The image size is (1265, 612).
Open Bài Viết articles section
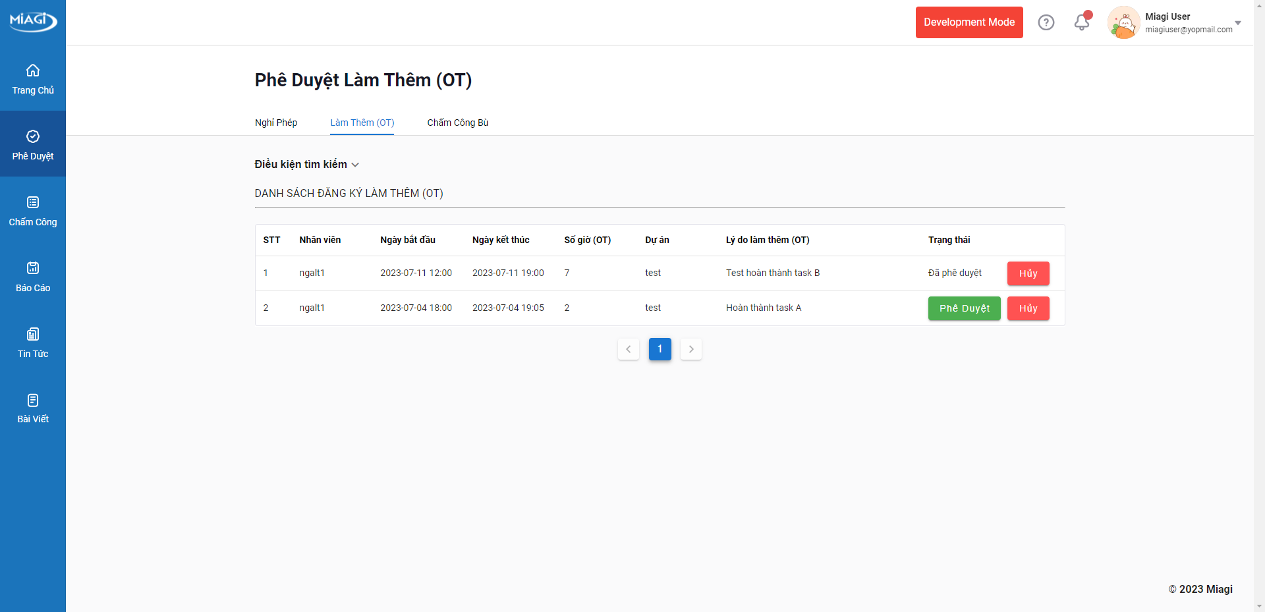33,408
